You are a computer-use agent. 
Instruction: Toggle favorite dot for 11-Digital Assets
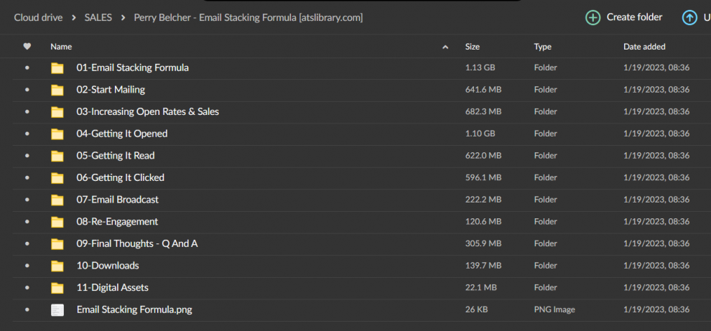27,288
